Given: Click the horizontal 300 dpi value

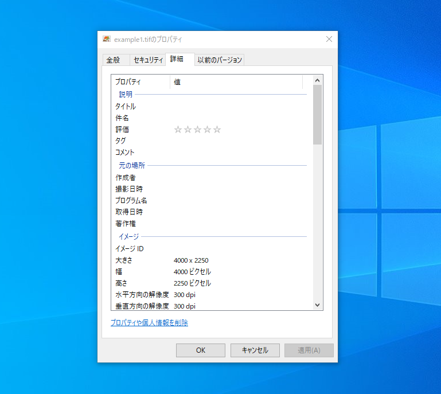Looking at the screenshot, I should point(185,295).
